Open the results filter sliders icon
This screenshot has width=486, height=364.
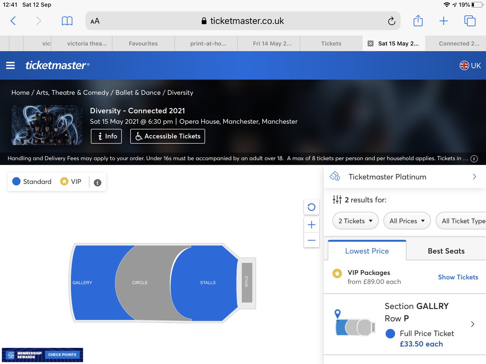pos(337,200)
